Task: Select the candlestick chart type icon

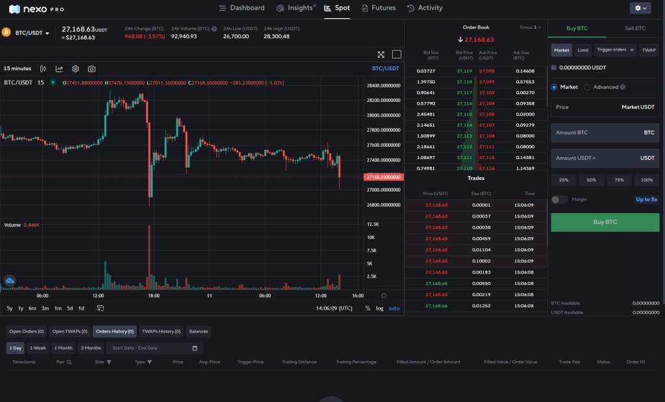Action: pos(43,68)
